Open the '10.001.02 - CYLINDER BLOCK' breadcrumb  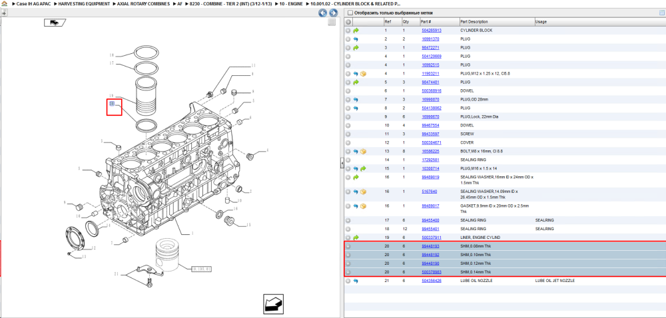point(356,3)
